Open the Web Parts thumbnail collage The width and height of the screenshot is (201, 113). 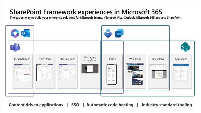point(135,74)
